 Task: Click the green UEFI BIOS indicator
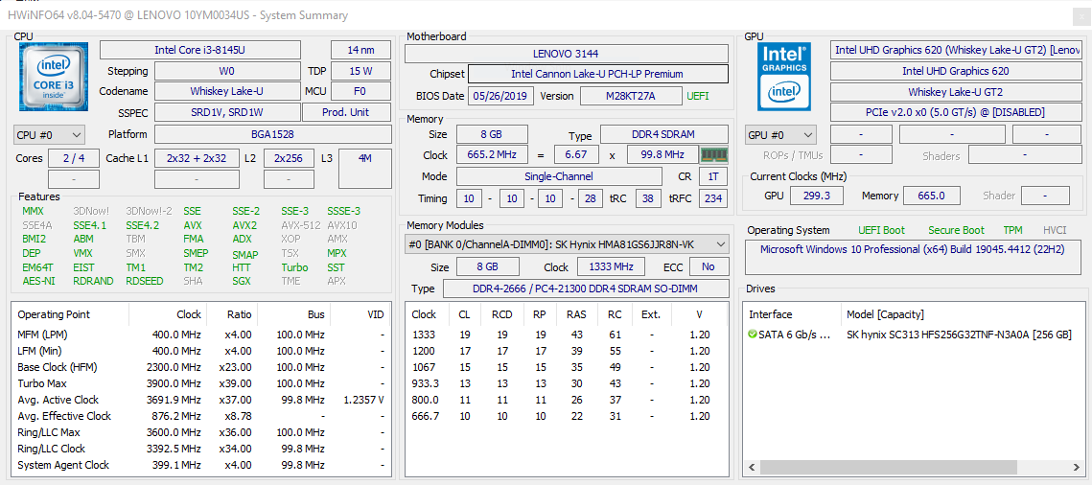(698, 96)
